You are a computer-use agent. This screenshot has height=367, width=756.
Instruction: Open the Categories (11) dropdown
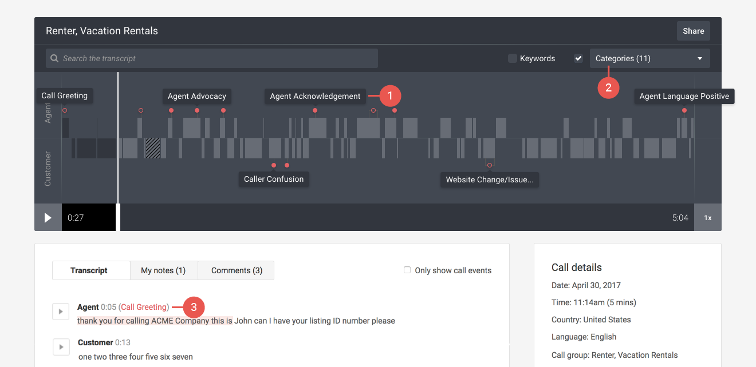click(641, 58)
